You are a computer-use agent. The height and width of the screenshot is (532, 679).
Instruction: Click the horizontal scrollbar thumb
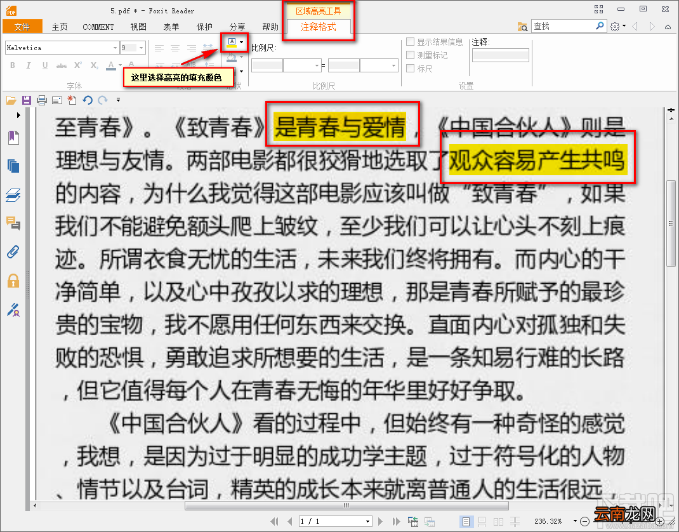pos(346,505)
